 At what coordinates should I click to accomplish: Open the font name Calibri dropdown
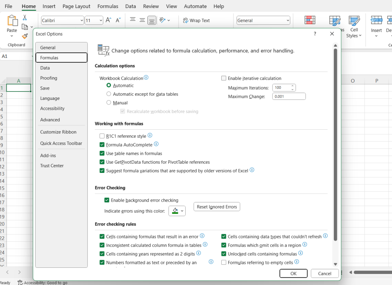[x=82, y=21]
